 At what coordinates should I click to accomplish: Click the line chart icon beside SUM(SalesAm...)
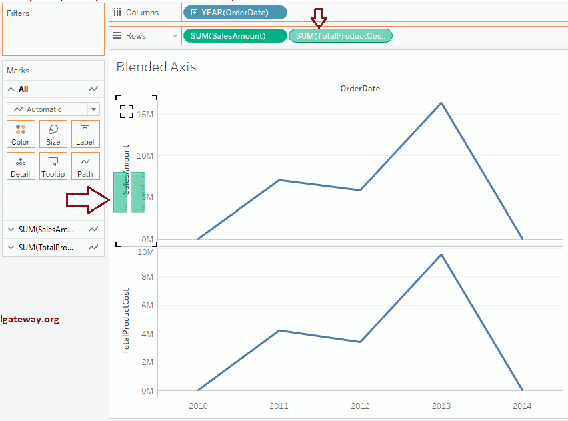(x=93, y=229)
